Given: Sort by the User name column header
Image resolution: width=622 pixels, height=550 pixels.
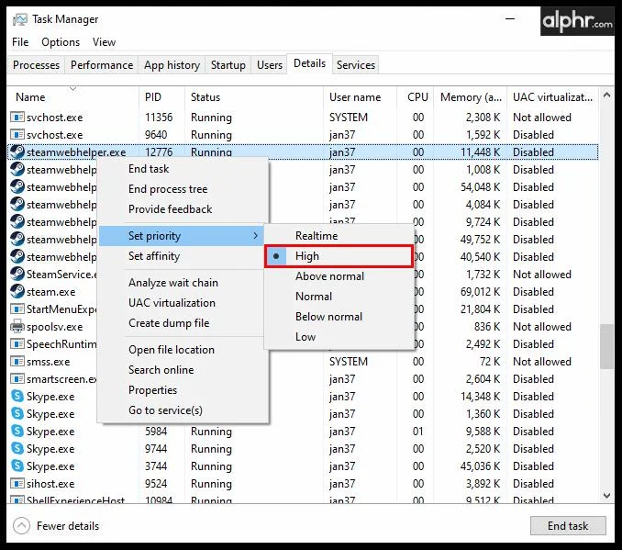Looking at the screenshot, I should pos(361,97).
